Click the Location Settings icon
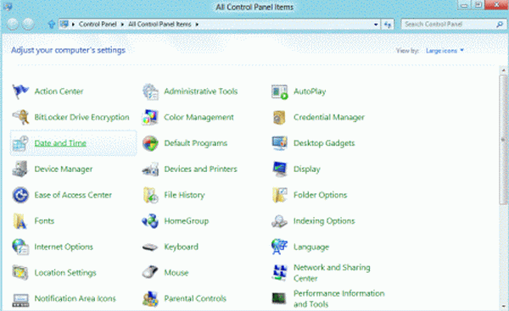The image size is (509, 311). (20, 273)
